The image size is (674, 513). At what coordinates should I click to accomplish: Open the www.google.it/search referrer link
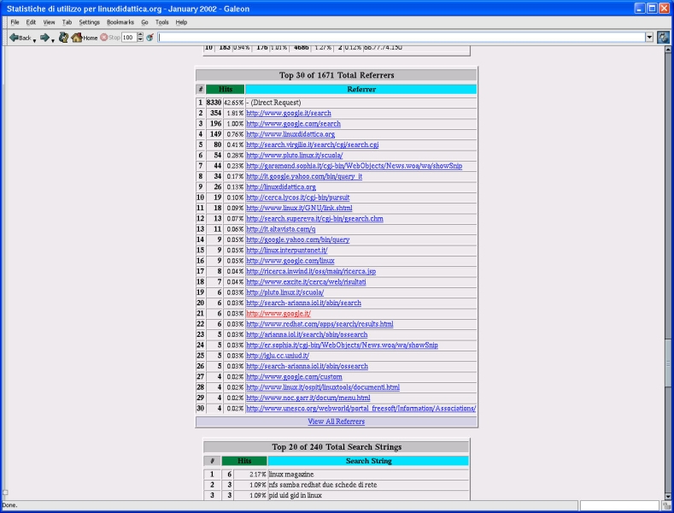[289, 113]
